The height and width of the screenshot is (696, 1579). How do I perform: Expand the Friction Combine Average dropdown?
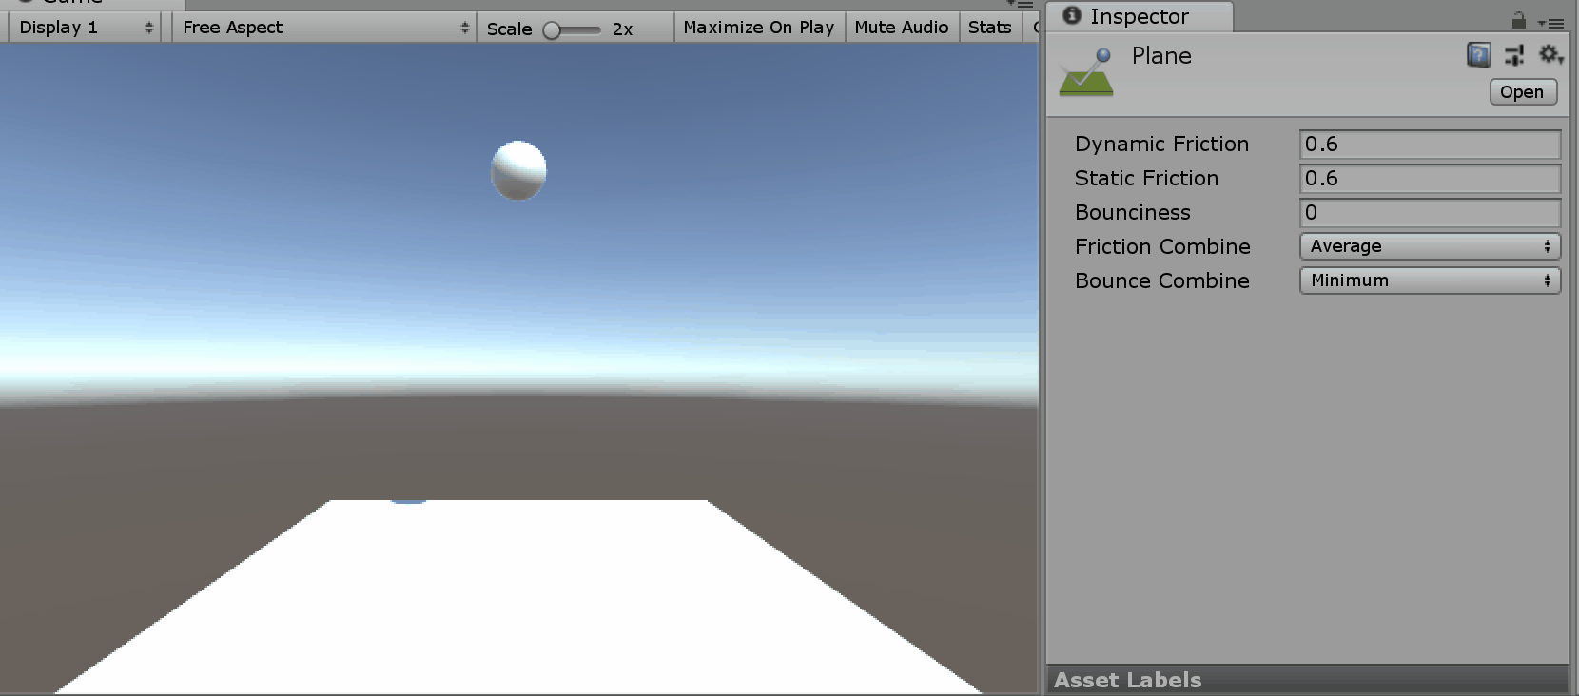click(x=1430, y=246)
